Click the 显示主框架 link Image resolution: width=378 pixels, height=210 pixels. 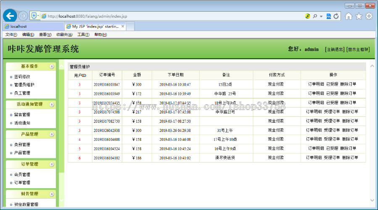click(358, 50)
